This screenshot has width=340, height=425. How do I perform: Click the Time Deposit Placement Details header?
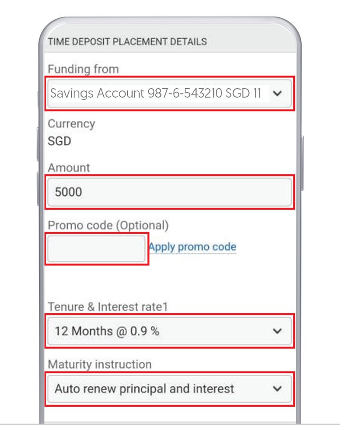pos(127,42)
